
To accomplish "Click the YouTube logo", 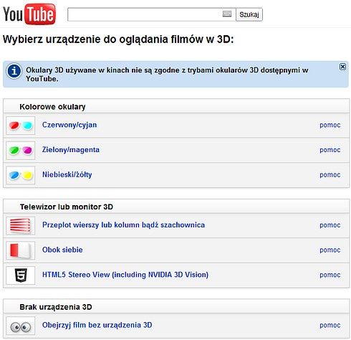I will pyautogui.click(x=29, y=14).
